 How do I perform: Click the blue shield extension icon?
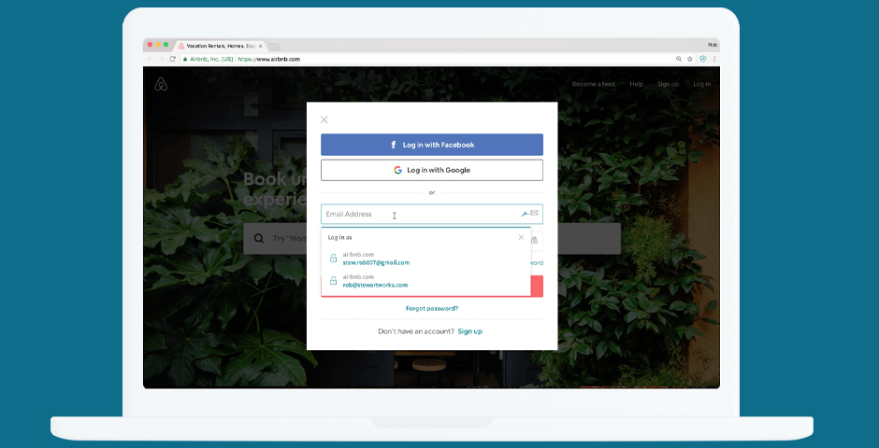[x=703, y=59]
